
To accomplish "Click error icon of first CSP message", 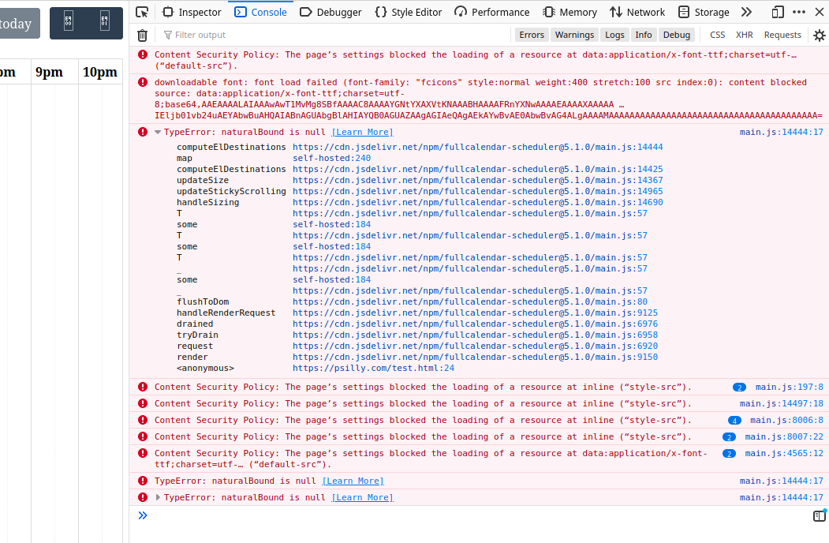I will 143,54.
